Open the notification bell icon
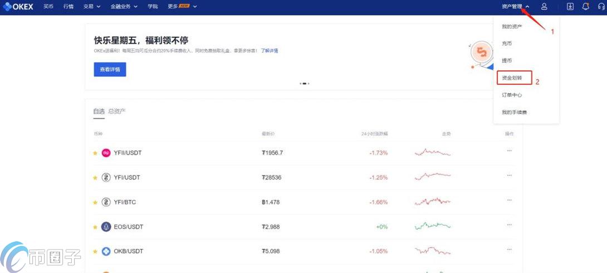The width and height of the screenshot is (607, 273). coord(586,7)
